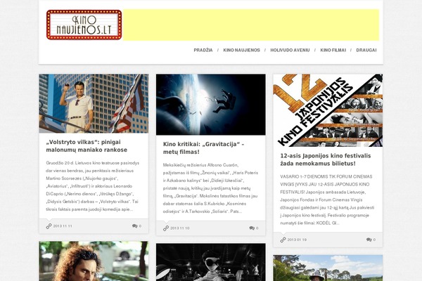Open permalink icon beside date 2013 01 19
The height and width of the screenshot is (281, 422).
point(283,240)
